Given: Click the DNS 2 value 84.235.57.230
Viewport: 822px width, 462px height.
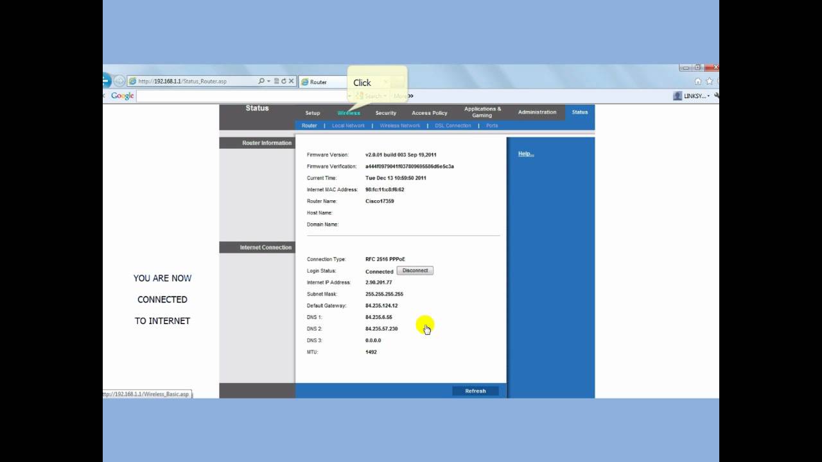Looking at the screenshot, I should coord(381,329).
